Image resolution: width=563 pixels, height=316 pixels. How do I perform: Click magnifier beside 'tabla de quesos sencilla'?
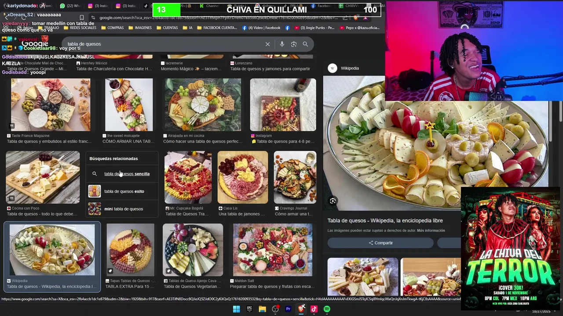coord(94,174)
